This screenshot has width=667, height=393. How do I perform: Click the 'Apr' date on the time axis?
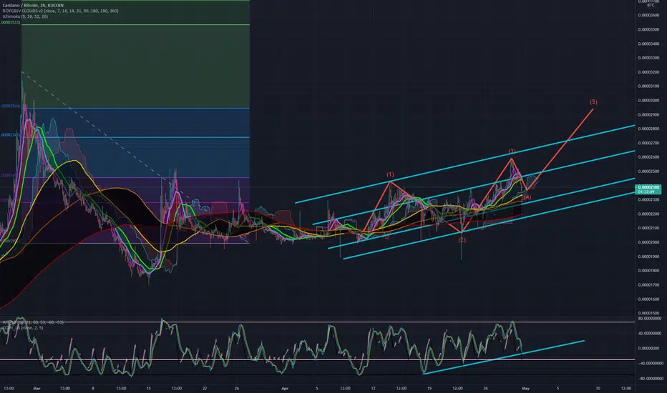click(285, 388)
